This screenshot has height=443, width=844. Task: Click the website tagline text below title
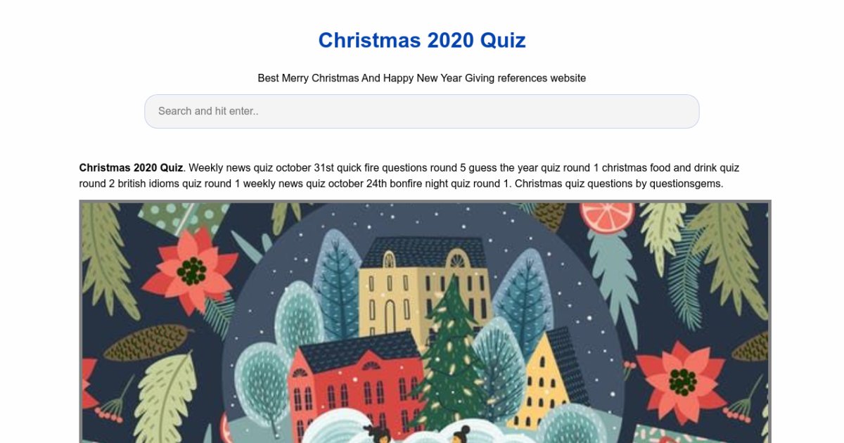coord(421,78)
